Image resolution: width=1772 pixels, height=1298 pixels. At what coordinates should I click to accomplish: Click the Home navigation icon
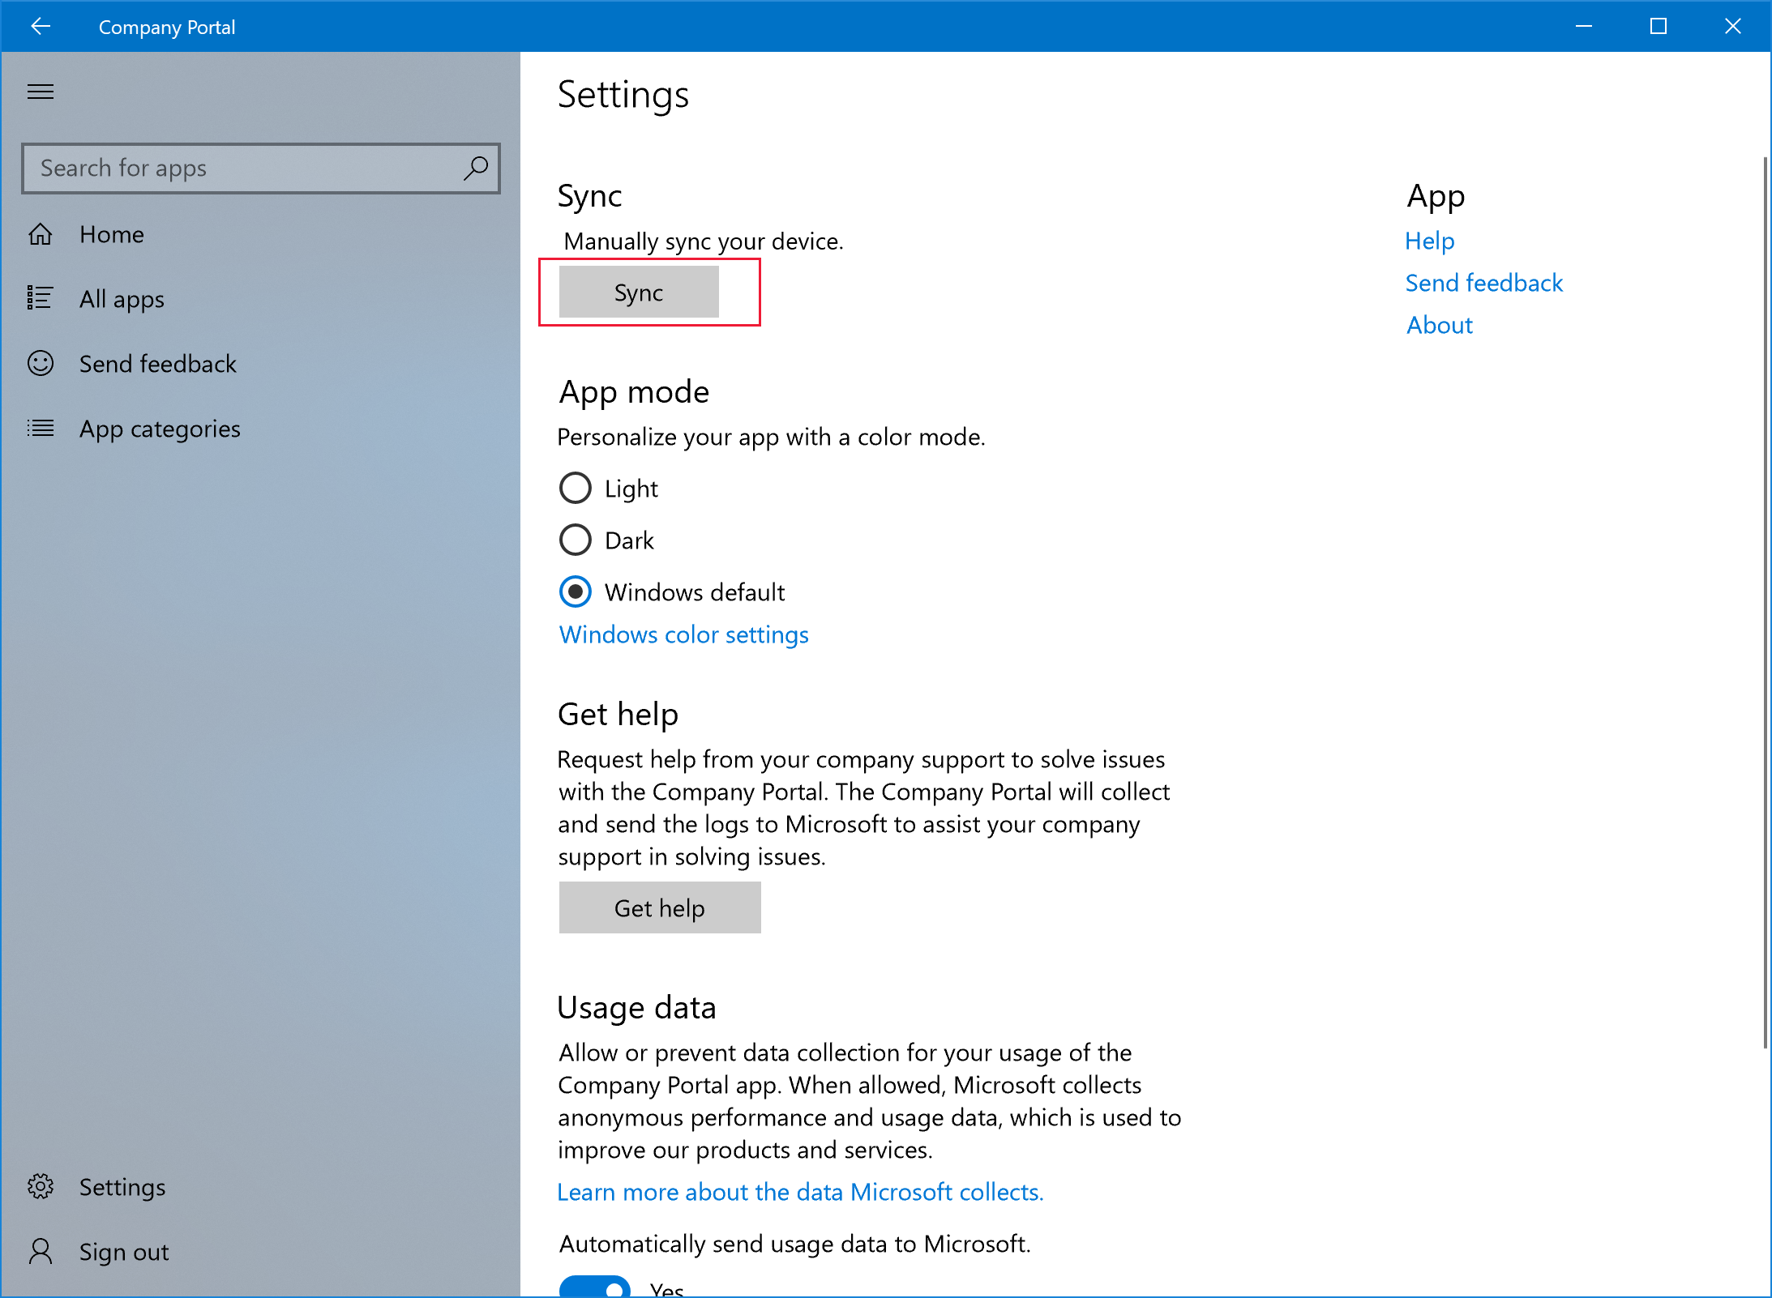(x=41, y=233)
